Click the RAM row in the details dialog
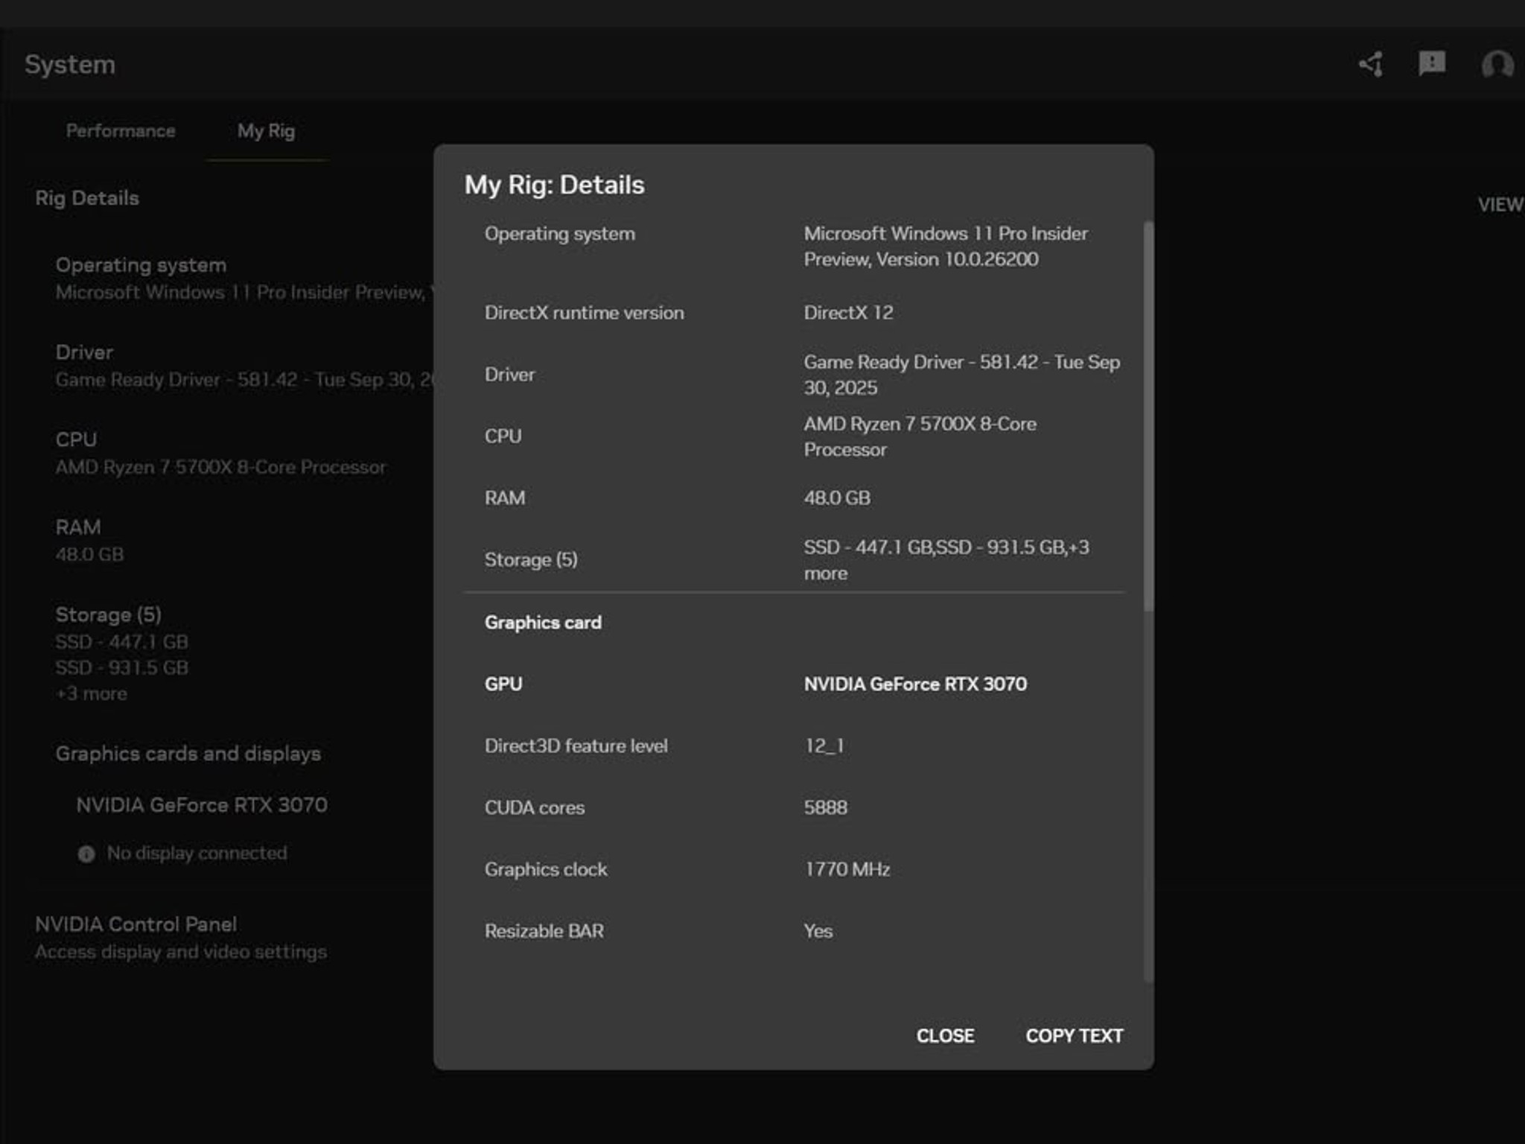This screenshot has width=1525, height=1144. tap(505, 498)
